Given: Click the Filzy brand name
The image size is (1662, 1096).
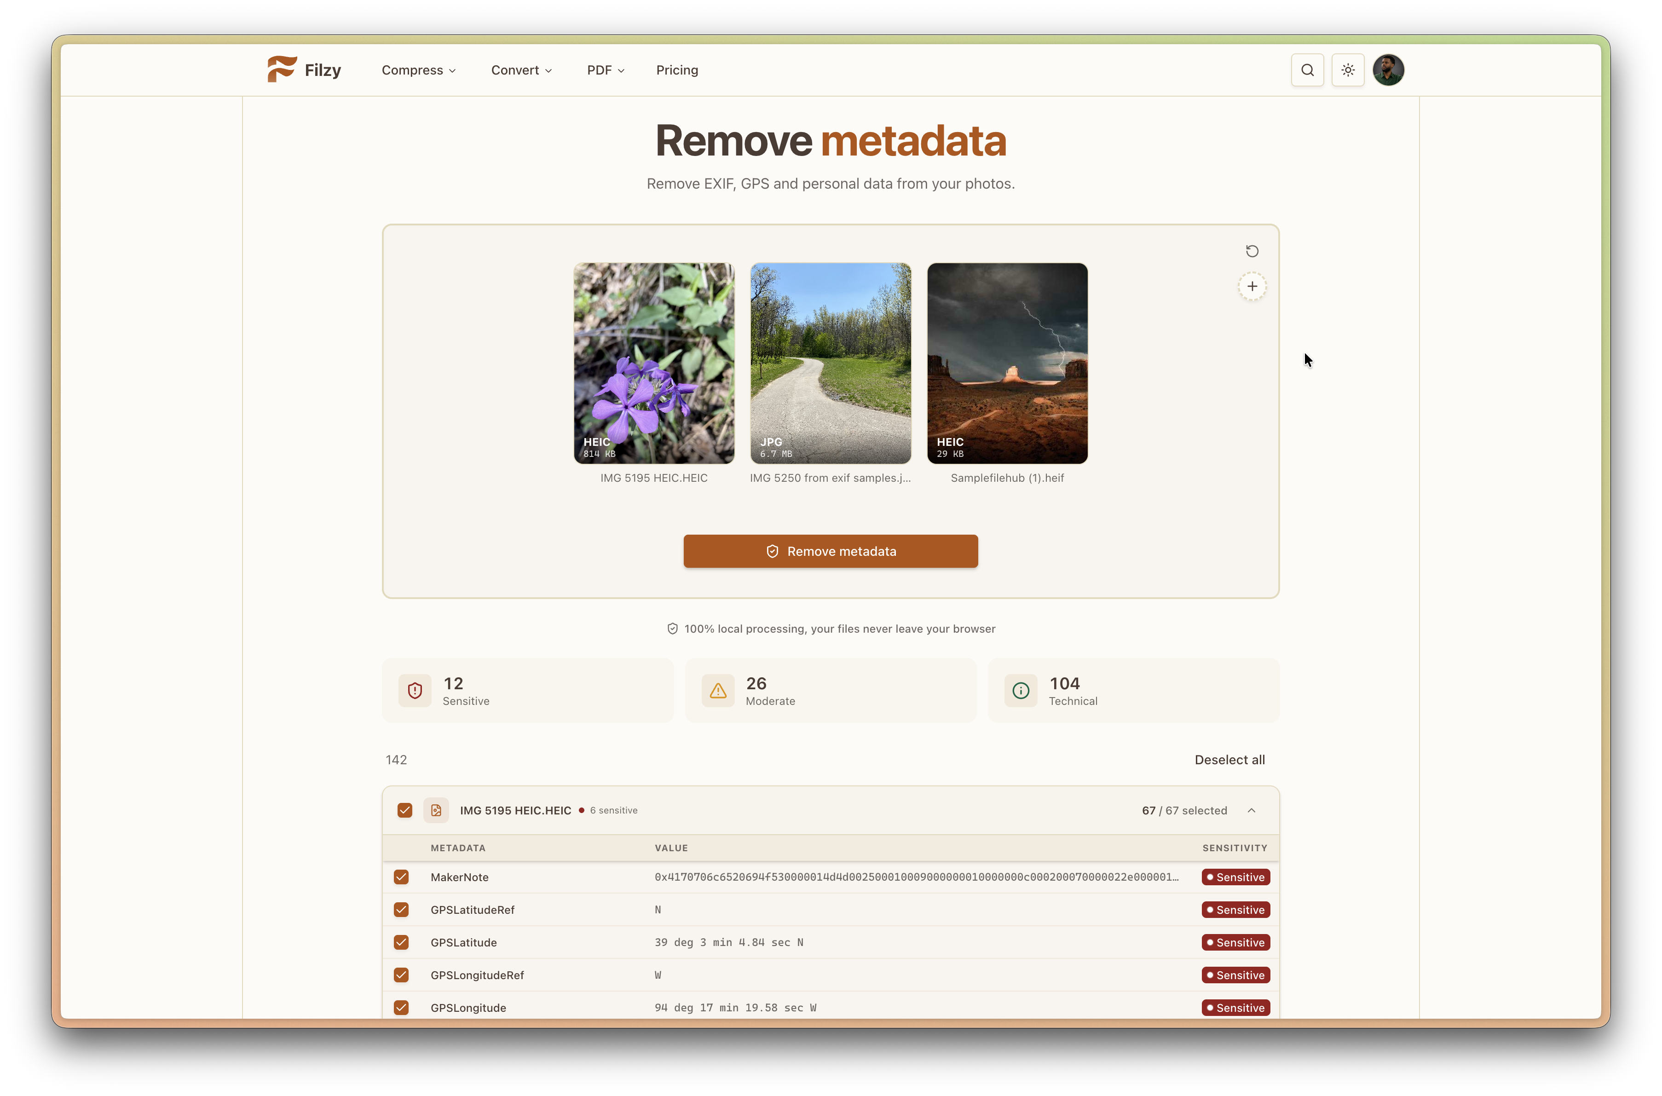Looking at the screenshot, I should [323, 70].
